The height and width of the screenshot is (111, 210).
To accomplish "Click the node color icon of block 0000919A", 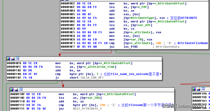I will pos(194,89).
